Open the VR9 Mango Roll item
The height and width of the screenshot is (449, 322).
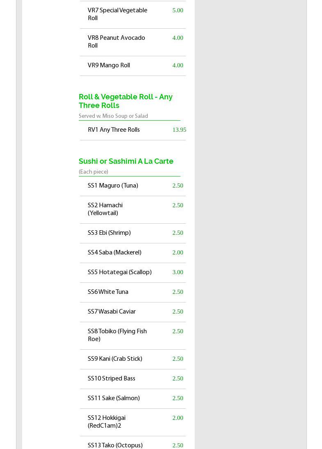[109, 66]
